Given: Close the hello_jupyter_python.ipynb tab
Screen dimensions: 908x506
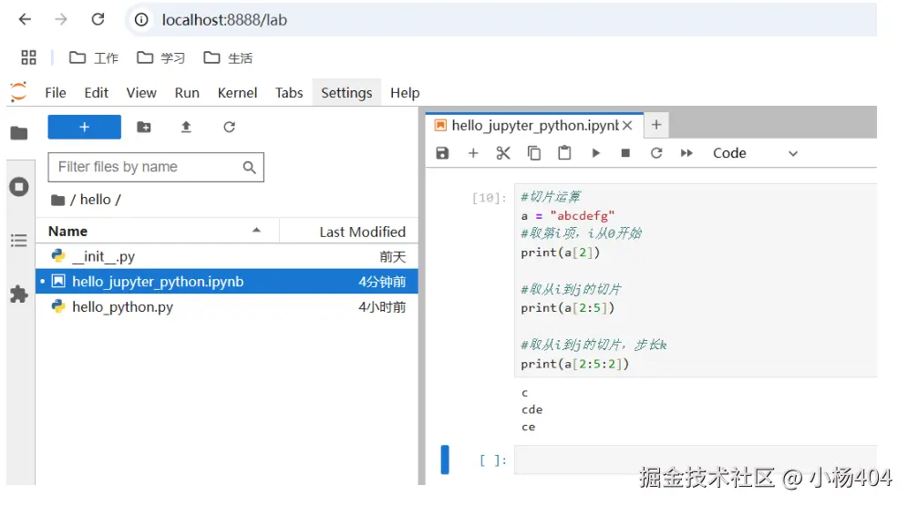Looking at the screenshot, I should tap(627, 126).
